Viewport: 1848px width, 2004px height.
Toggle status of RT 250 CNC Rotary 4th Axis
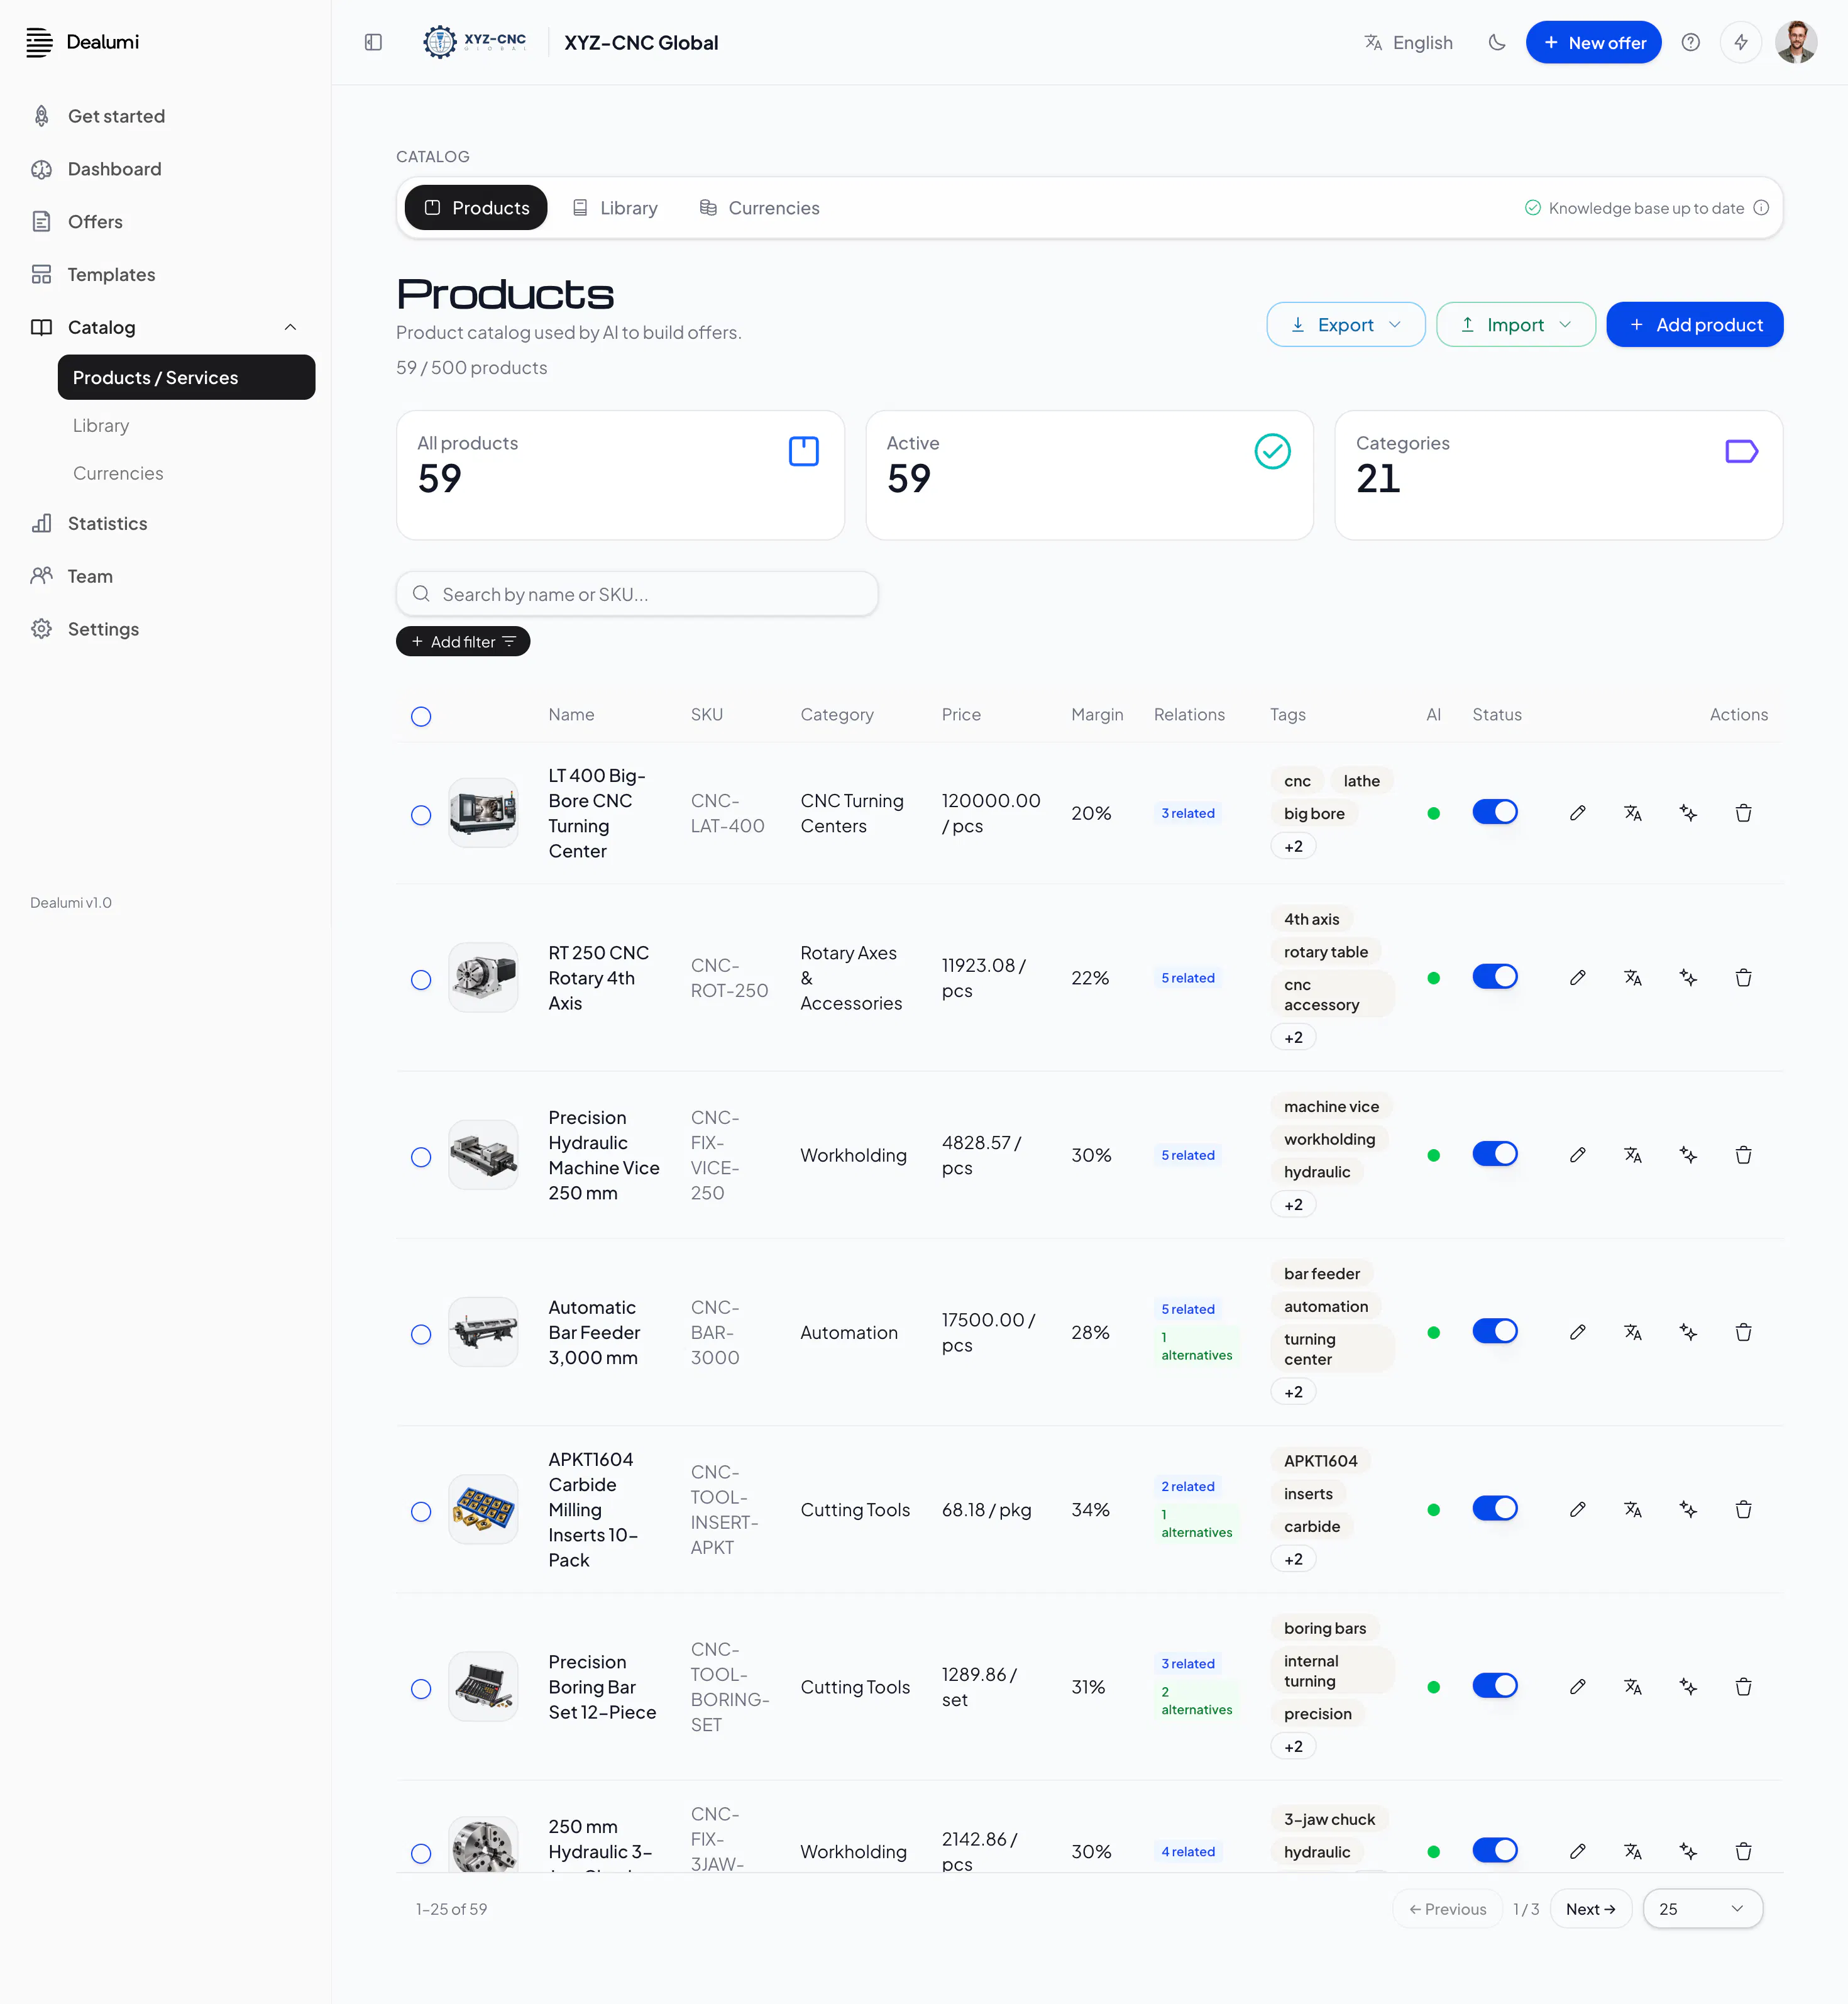(x=1494, y=977)
